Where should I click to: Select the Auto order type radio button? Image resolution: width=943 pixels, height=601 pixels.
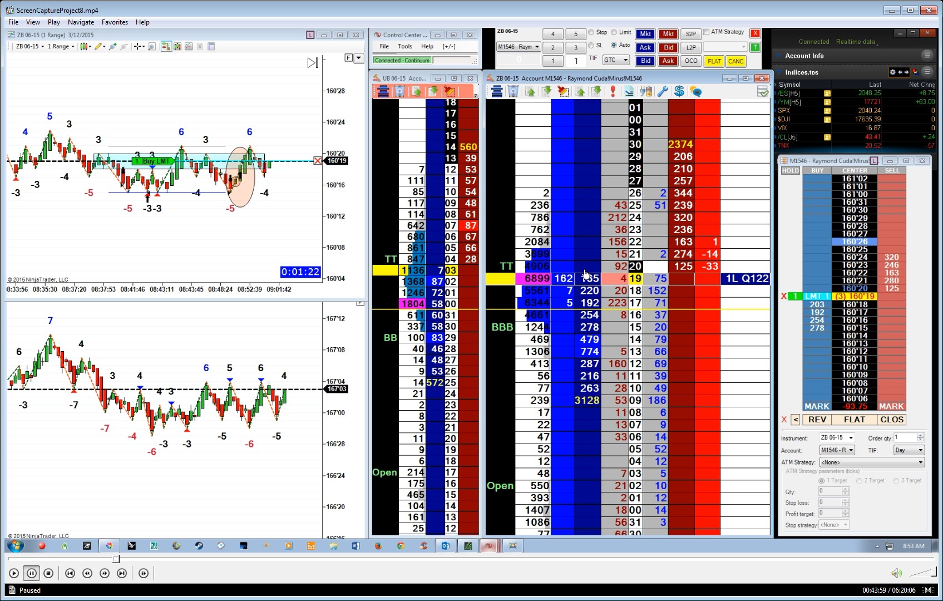(614, 45)
